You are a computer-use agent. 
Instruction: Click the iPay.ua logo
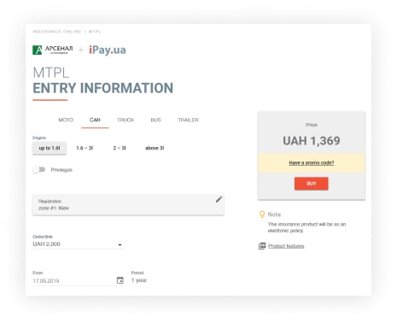[108, 50]
